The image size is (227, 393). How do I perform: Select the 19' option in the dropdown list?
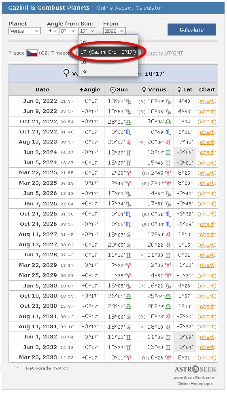click(x=108, y=72)
